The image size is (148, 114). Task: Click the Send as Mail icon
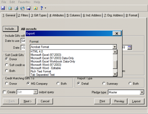pos(28,8)
